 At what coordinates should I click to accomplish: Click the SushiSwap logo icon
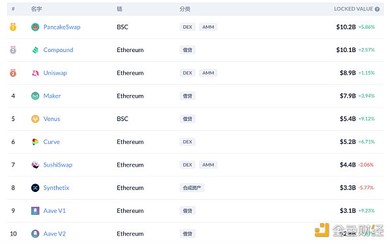point(35,165)
